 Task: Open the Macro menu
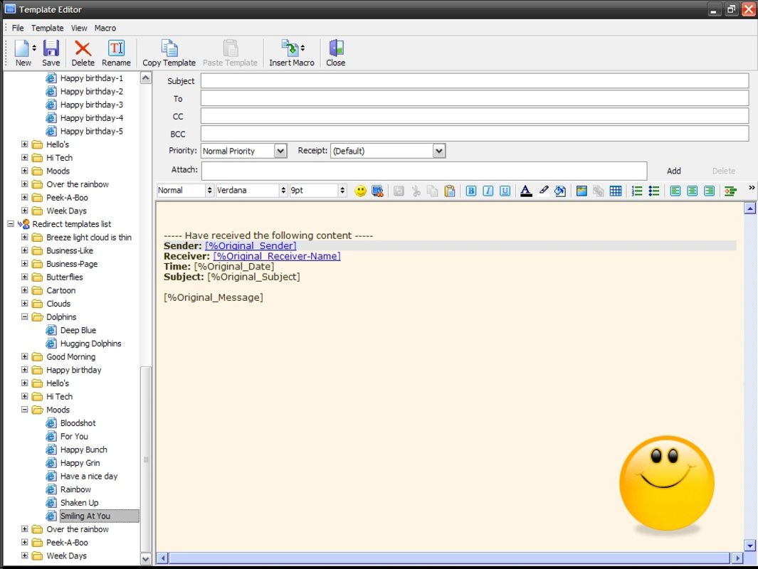(x=105, y=28)
